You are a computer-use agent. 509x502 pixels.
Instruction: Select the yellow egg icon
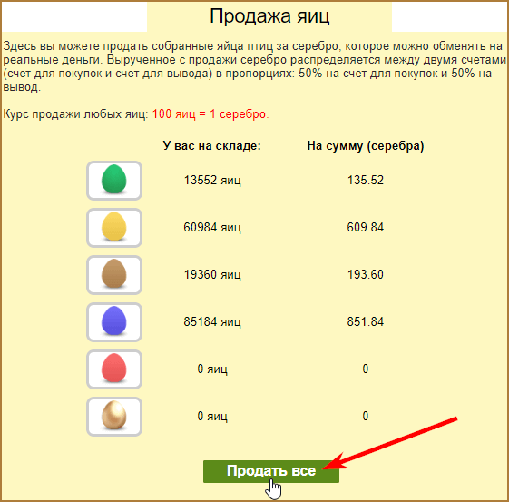tap(114, 228)
